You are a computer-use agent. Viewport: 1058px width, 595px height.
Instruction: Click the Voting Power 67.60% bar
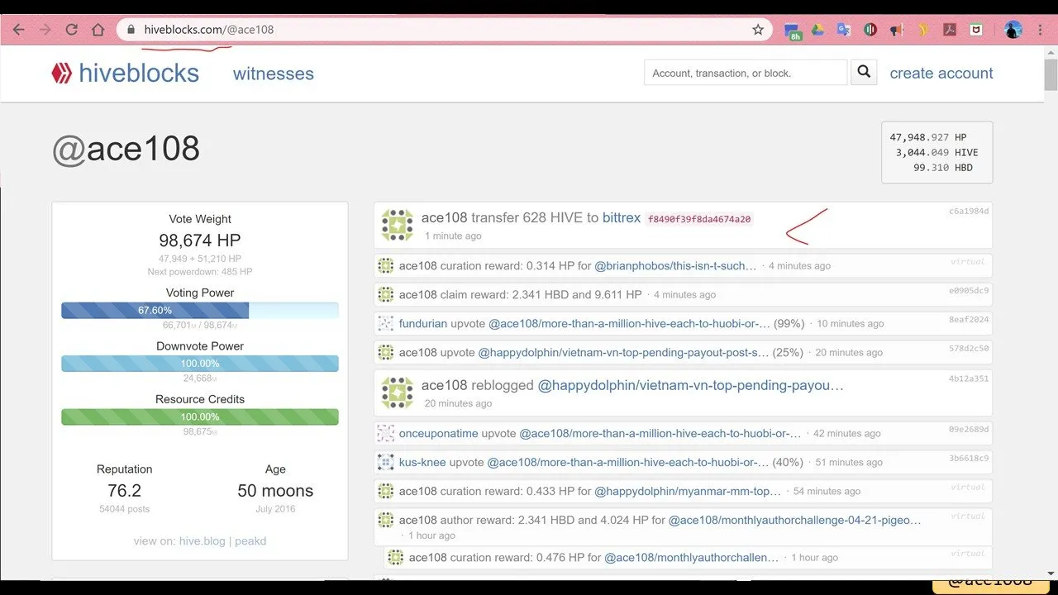[x=200, y=311]
